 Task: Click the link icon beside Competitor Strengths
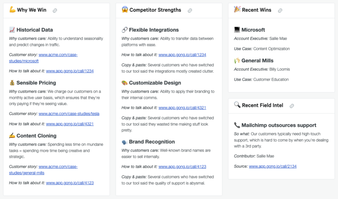pyautogui.click(x=190, y=10)
